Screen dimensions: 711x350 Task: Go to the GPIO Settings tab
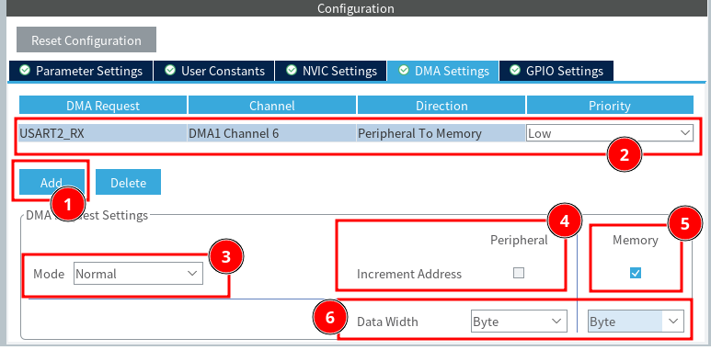(x=556, y=71)
